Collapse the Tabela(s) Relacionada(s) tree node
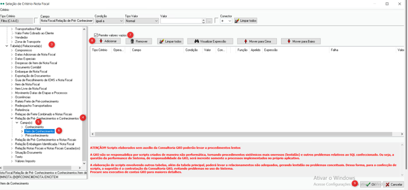Screen dimensions: 408x190 (x=6, y=46)
